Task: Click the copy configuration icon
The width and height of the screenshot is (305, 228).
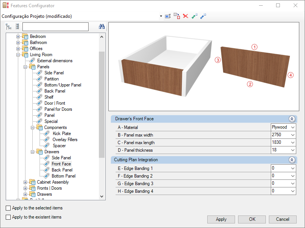Action: [177, 16]
